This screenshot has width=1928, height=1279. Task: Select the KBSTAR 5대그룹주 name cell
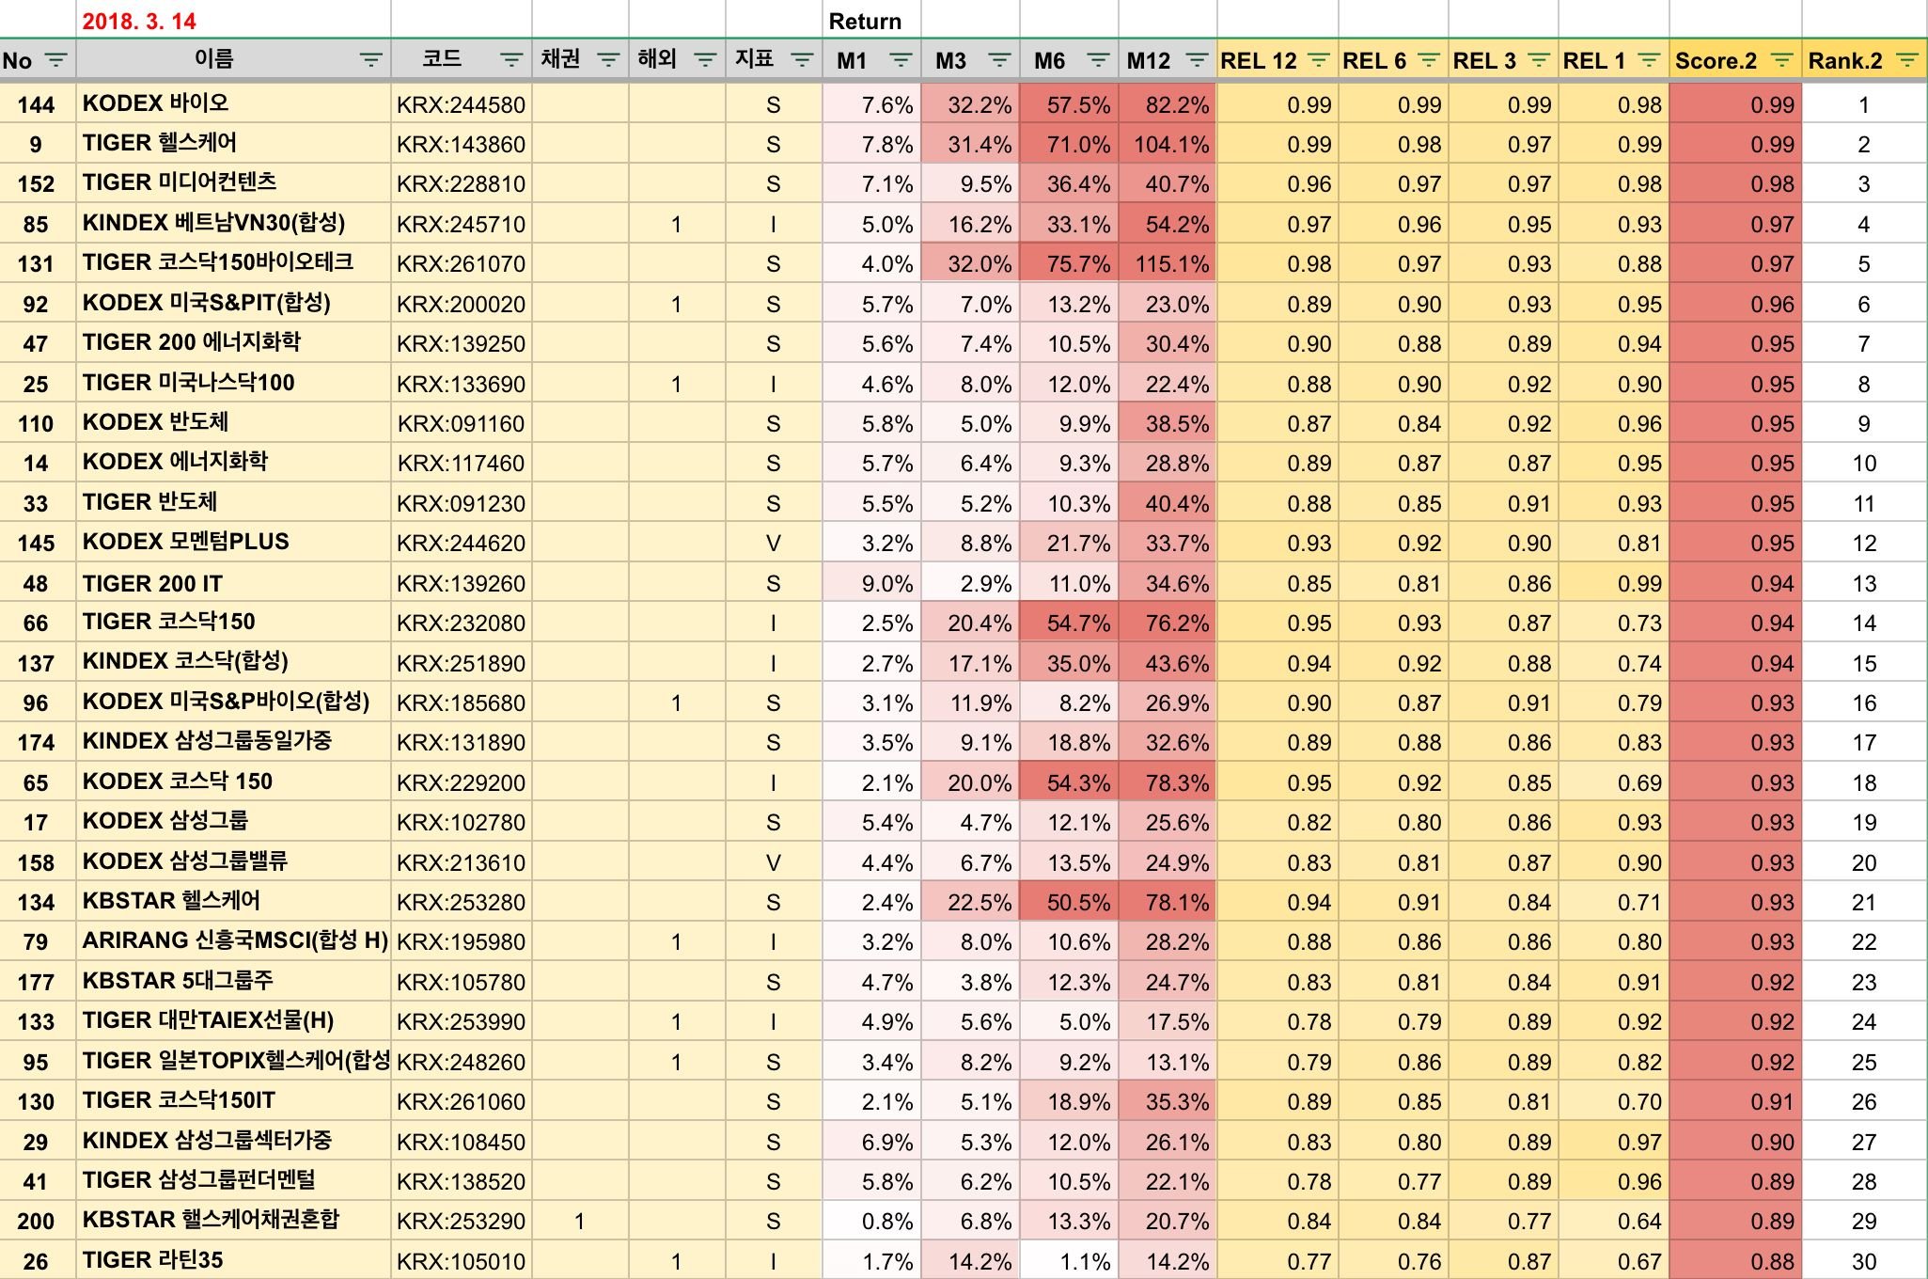tap(233, 982)
